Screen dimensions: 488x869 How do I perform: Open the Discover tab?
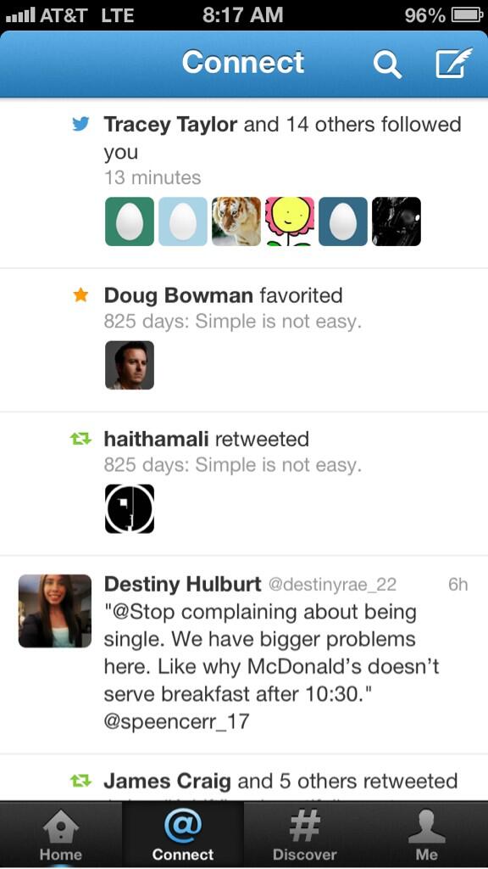click(x=304, y=835)
